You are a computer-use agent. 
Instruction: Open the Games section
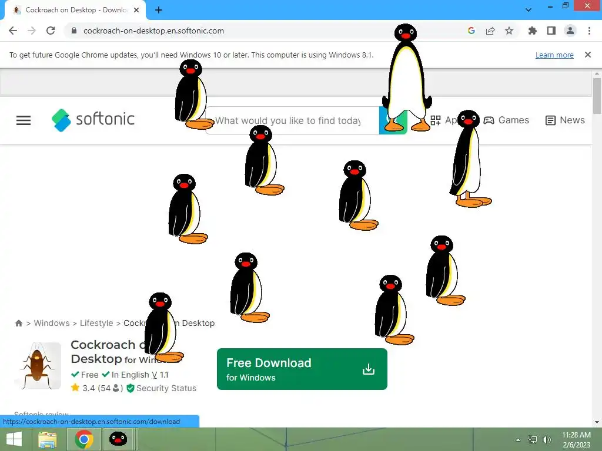(x=506, y=120)
